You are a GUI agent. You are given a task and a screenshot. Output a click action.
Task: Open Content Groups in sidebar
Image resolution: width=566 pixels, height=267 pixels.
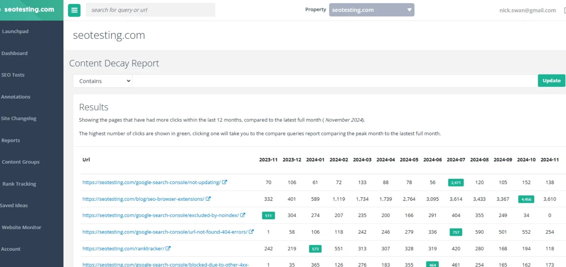[21, 162]
